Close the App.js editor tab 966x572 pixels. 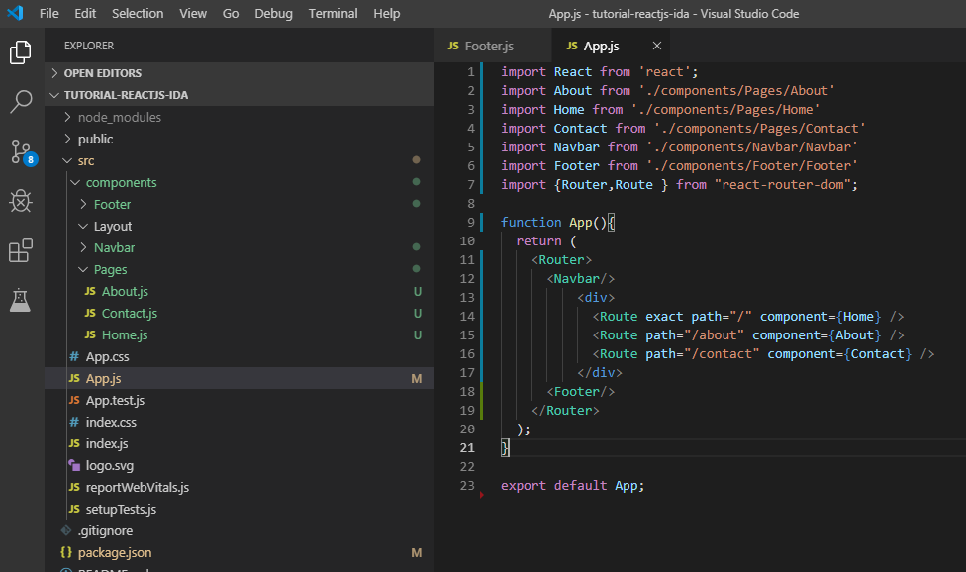coord(657,46)
